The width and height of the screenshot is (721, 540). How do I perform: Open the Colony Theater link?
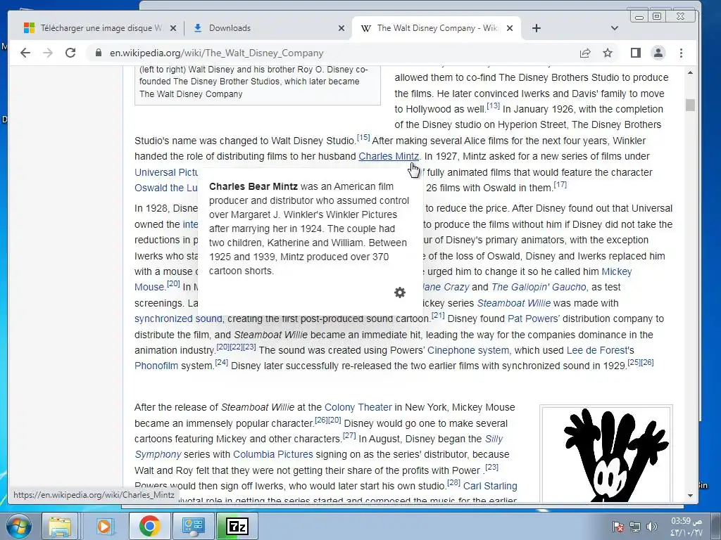point(358,407)
